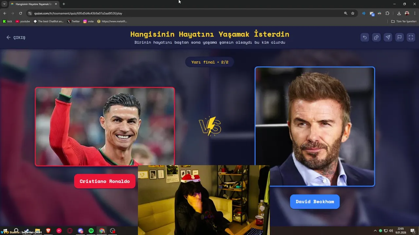
Task: Open the youtube bookmark
Action: [x=23, y=21]
